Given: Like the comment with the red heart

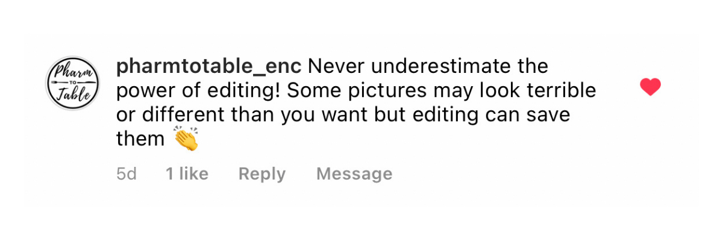Looking at the screenshot, I should [x=650, y=87].
